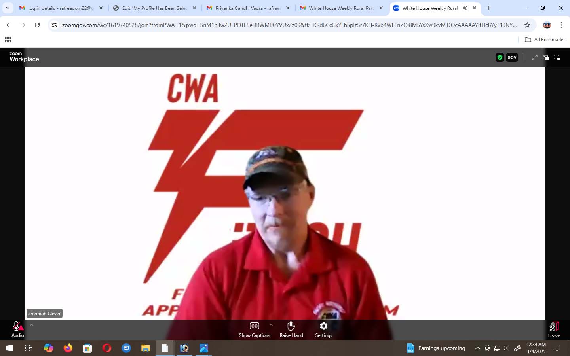Launch Opera browser from taskbar
Screen dimensions: 570x356
pos(107,348)
